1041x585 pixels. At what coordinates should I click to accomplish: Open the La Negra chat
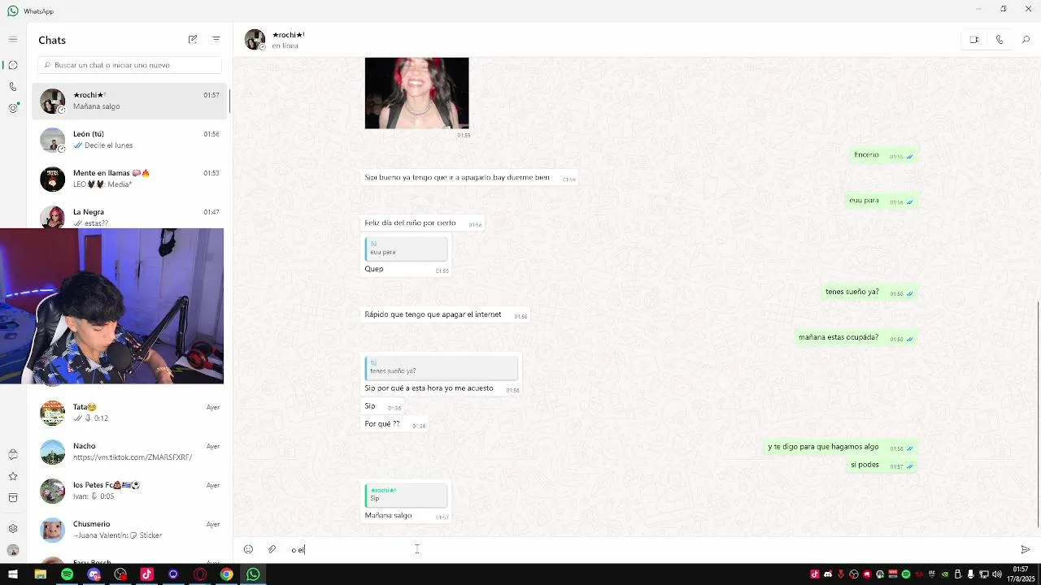(130, 216)
